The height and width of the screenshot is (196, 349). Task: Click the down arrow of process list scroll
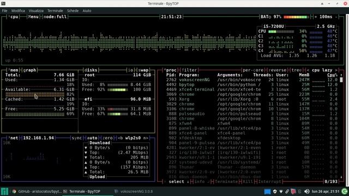click(341, 177)
